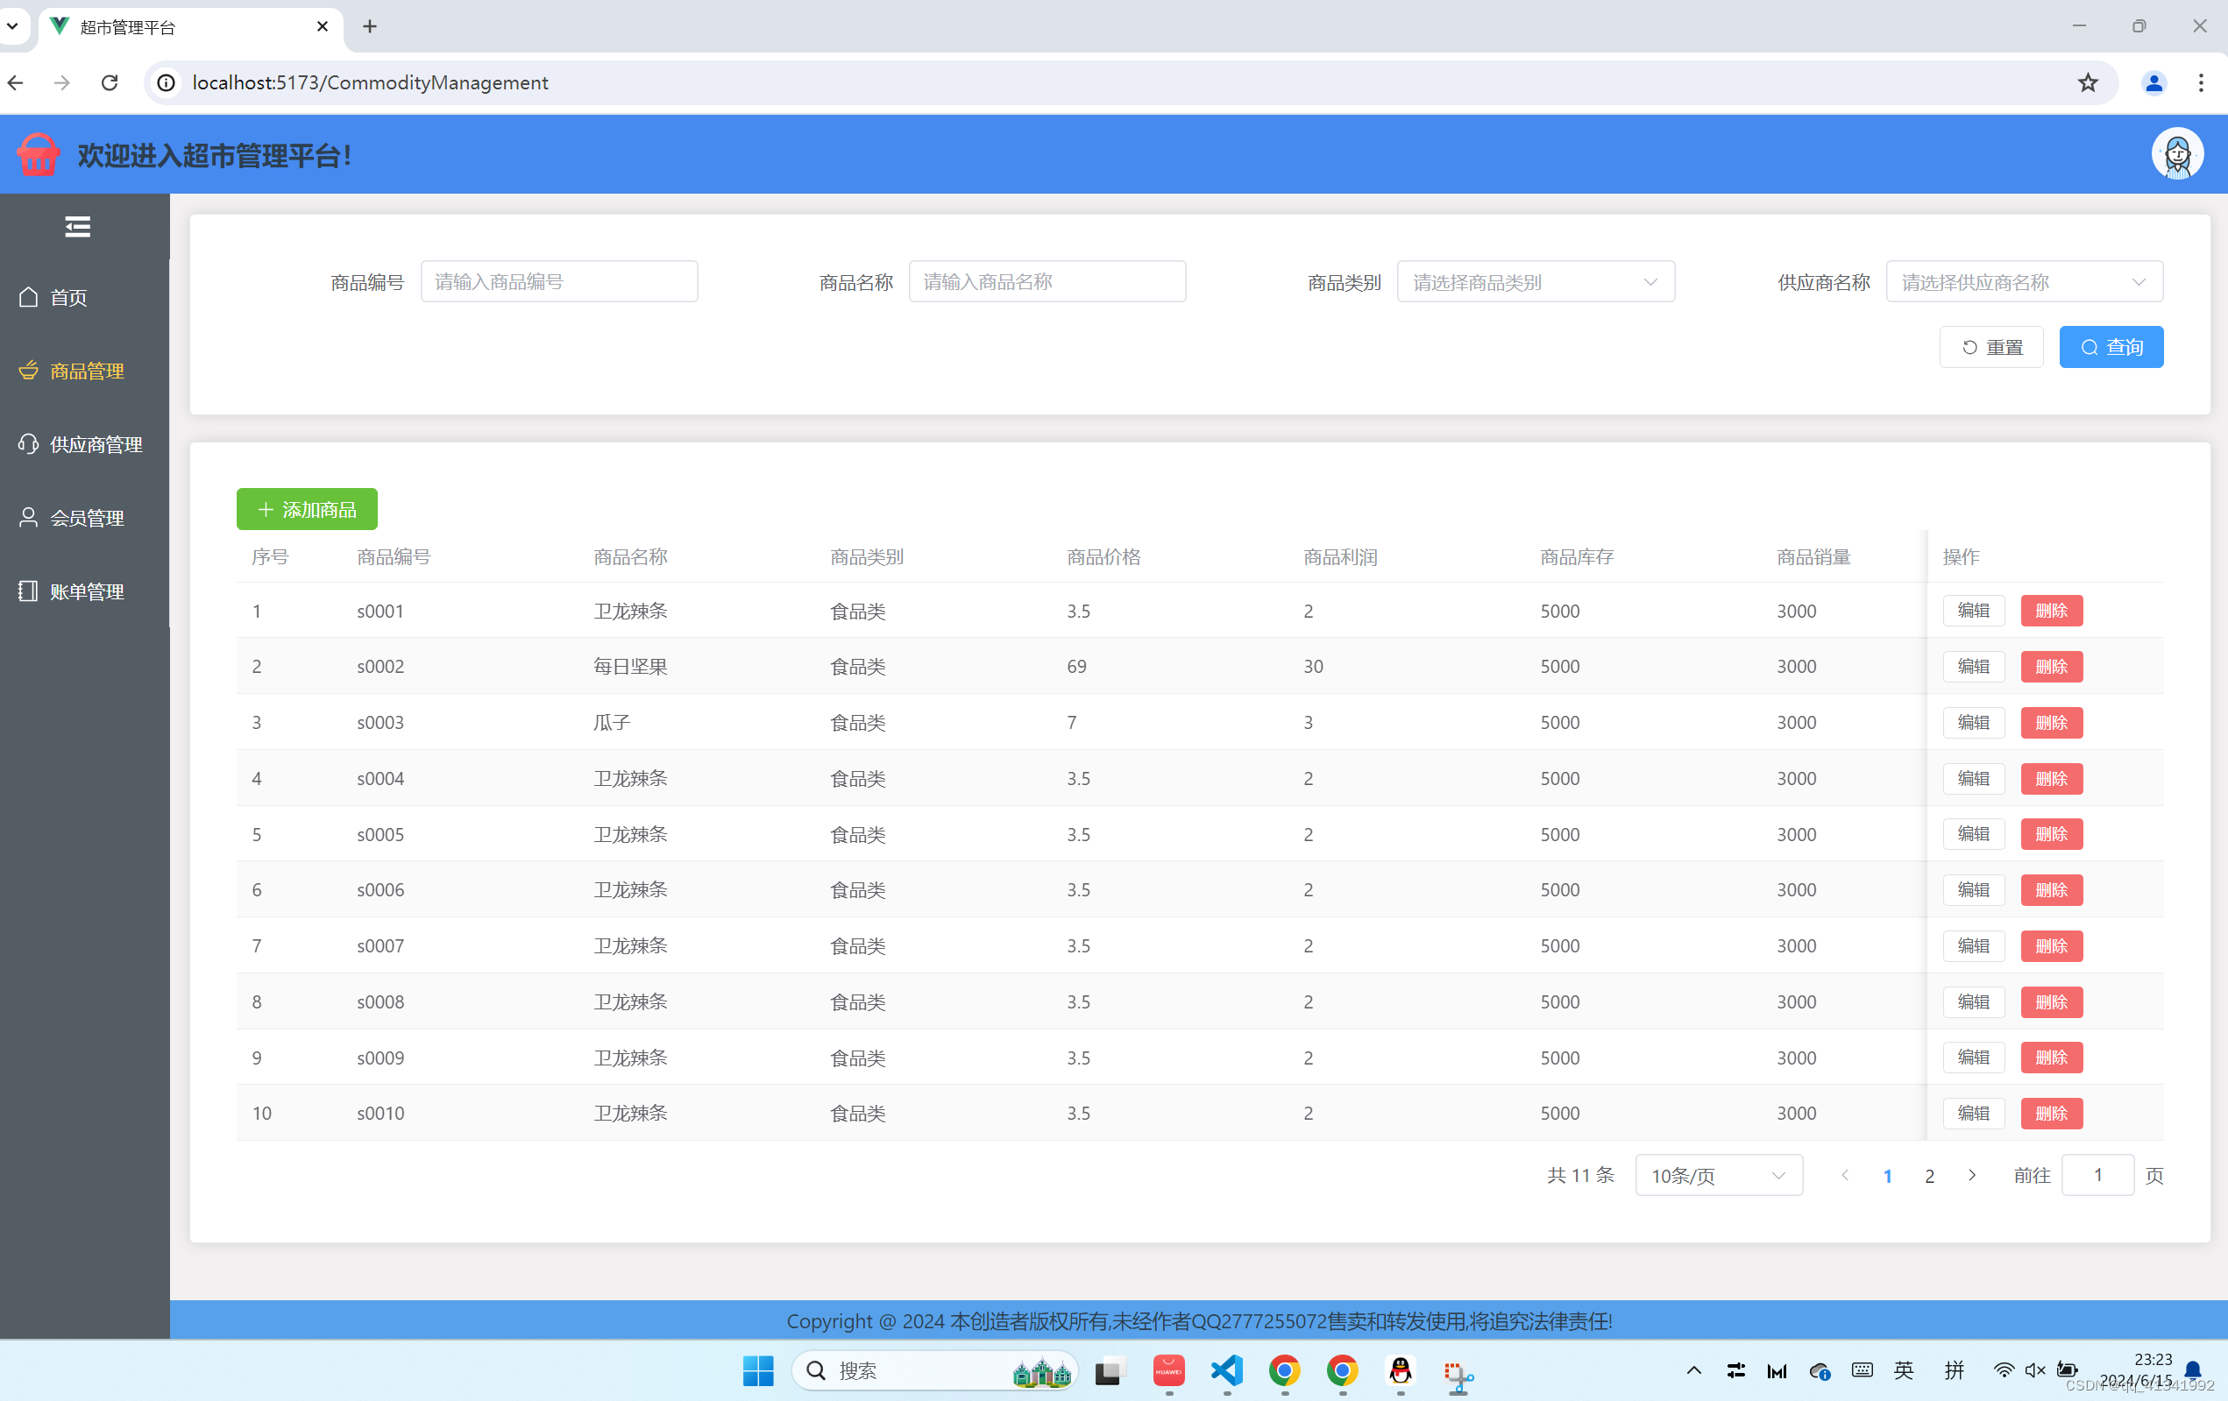Go to 账单管理 menu item
The image size is (2228, 1401).
pos(86,591)
